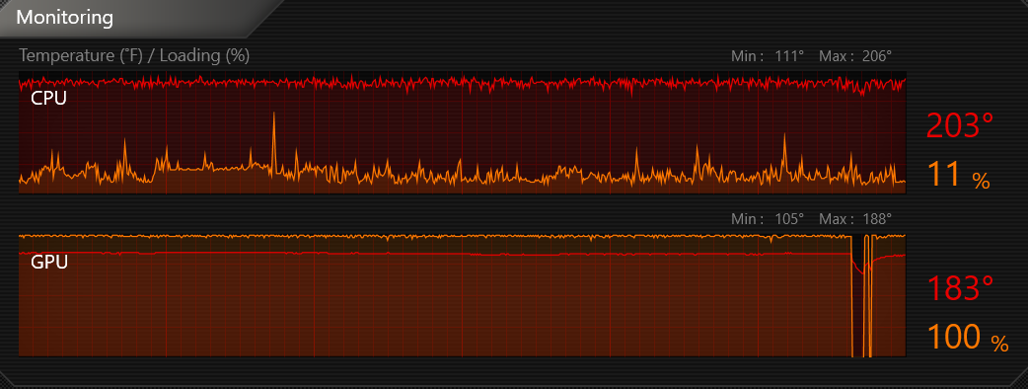Click the GPU loading value 100 %

point(968,338)
